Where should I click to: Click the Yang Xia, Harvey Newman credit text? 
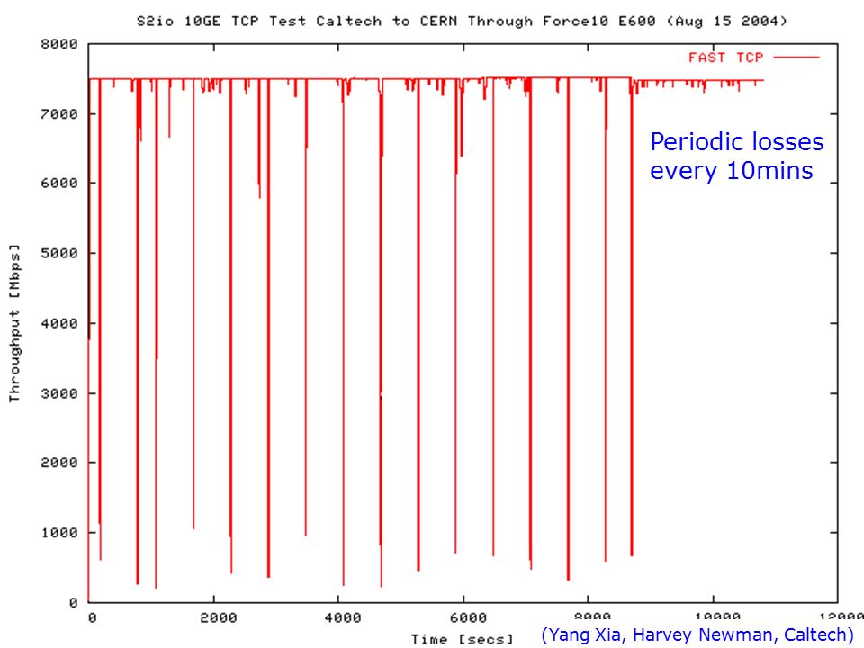tap(697, 634)
